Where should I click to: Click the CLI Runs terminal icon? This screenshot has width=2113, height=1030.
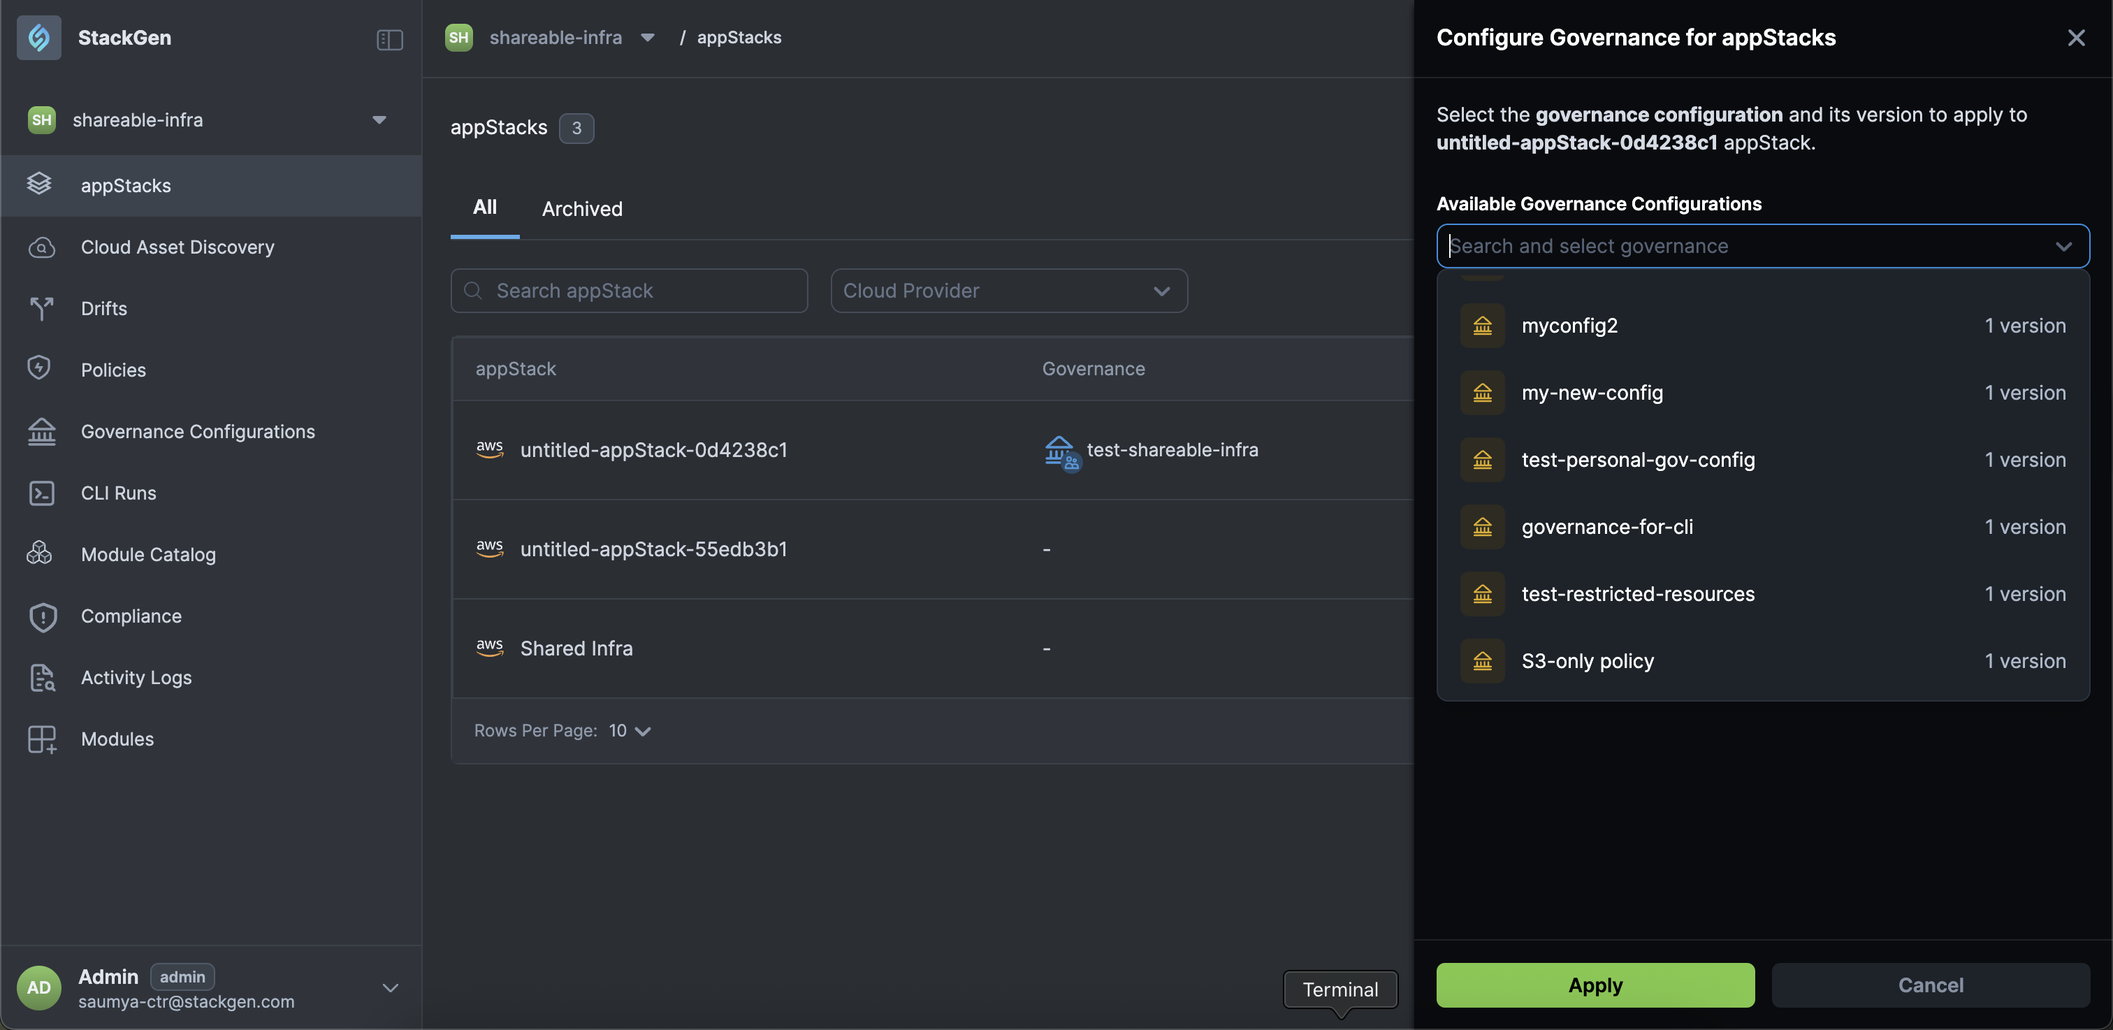tap(41, 493)
